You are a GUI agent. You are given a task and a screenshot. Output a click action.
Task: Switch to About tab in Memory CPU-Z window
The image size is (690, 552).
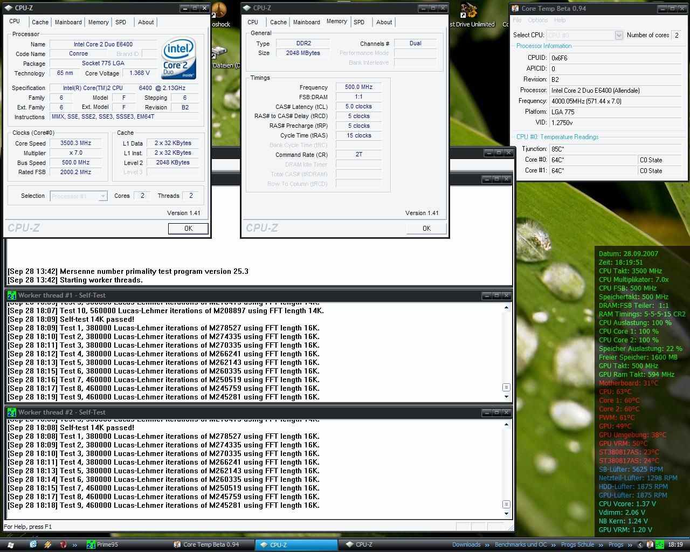click(x=384, y=22)
